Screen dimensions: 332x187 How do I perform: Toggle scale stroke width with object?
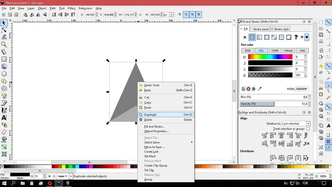(179, 15)
